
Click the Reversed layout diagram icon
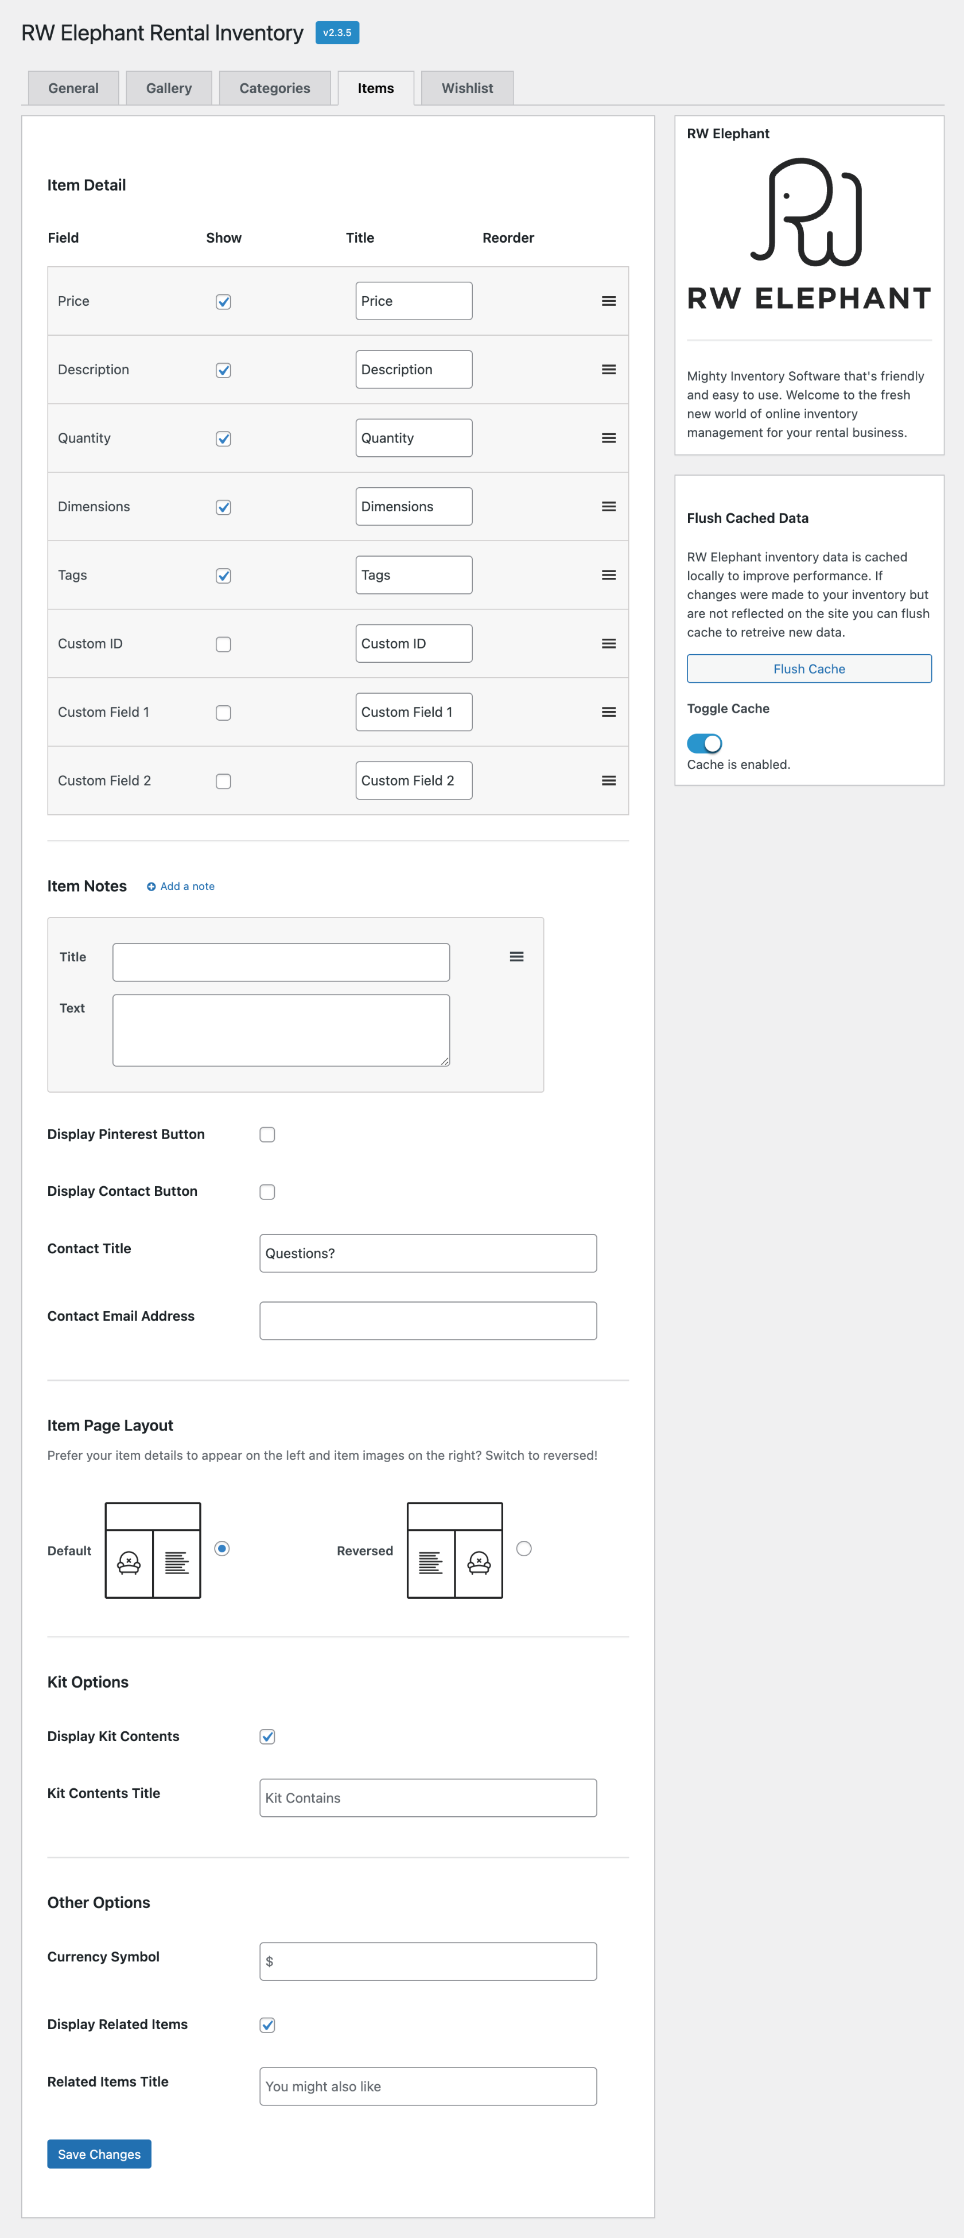pos(455,1550)
